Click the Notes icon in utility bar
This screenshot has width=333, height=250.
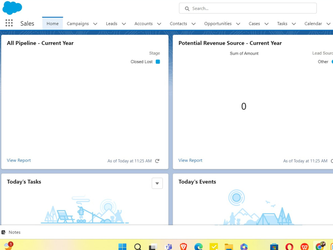coord(3,232)
